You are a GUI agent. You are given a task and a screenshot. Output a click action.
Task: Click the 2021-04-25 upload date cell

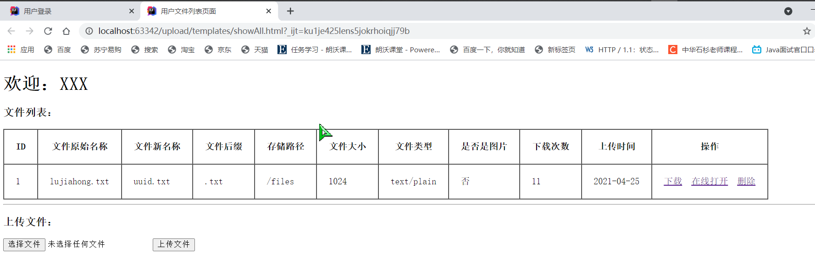(616, 182)
